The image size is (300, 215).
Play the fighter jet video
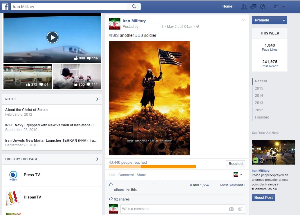[53, 37]
